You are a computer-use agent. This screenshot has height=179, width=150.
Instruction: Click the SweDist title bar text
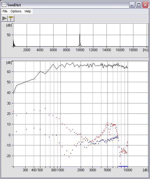pos(14,5)
